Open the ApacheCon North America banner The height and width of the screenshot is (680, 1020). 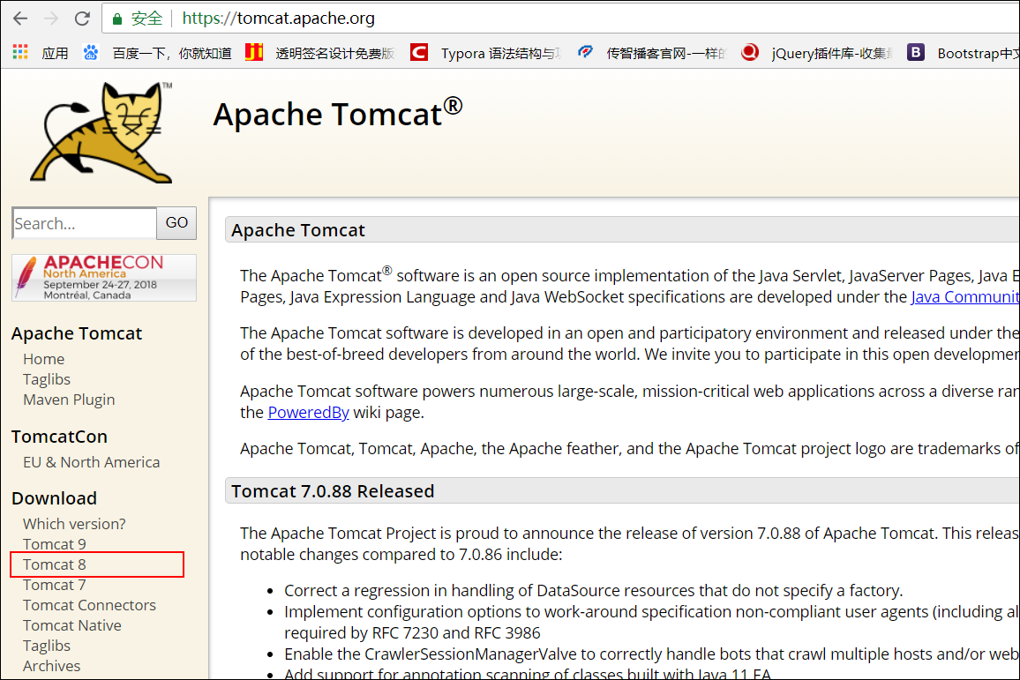coord(104,278)
